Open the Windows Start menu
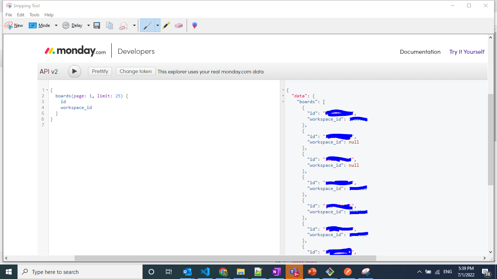Viewport: 497px width, 279px height. [9, 272]
